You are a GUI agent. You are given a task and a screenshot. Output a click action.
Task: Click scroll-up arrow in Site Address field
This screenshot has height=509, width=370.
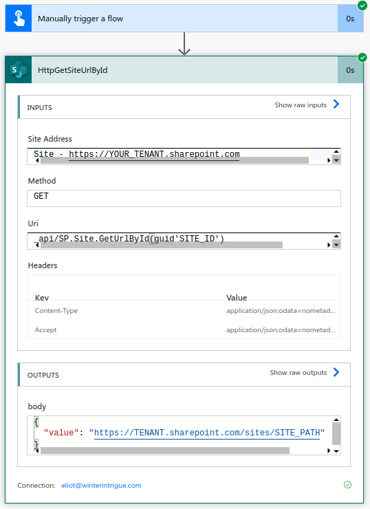[x=336, y=151]
